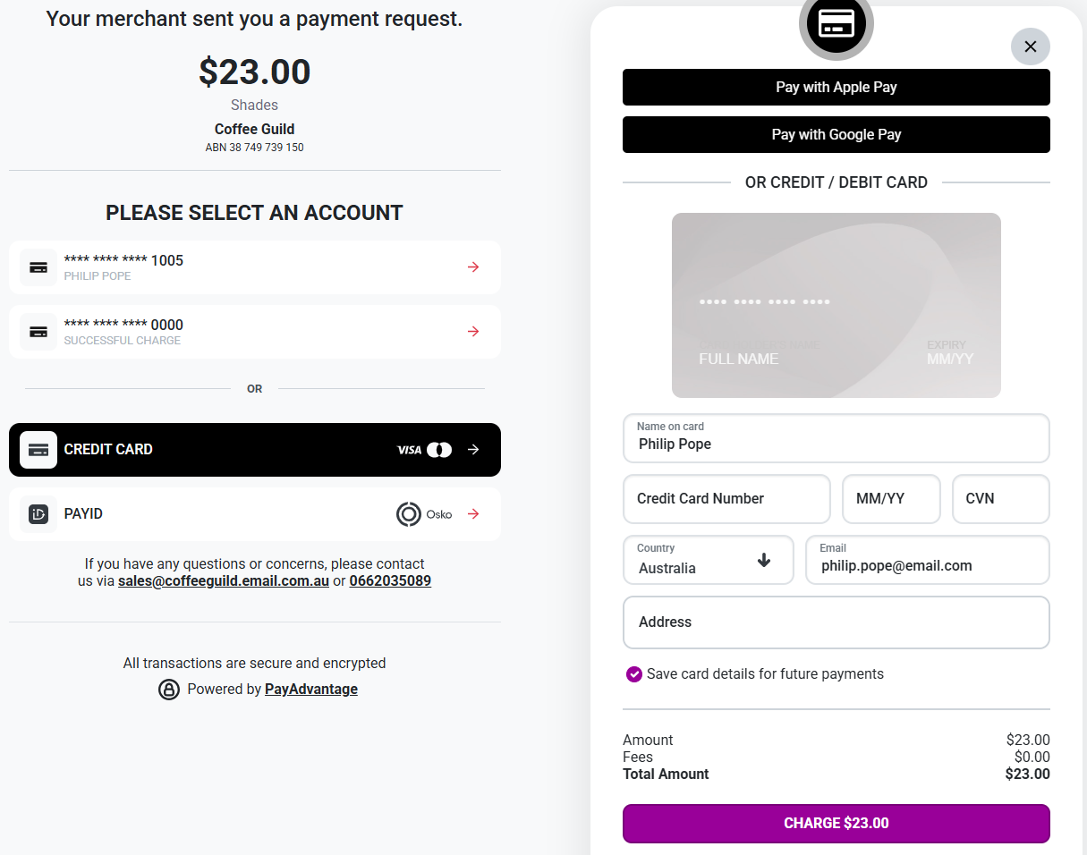Select the PayID payment option
The height and width of the screenshot is (855, 1087).
tap(255, 514)
